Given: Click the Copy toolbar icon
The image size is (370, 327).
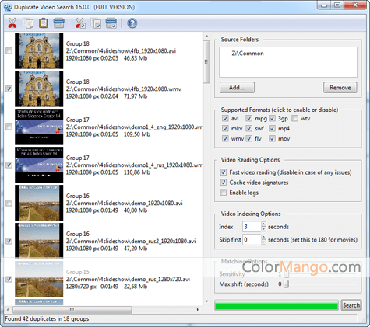Looking at the screenshot, I should pos(28,23).
